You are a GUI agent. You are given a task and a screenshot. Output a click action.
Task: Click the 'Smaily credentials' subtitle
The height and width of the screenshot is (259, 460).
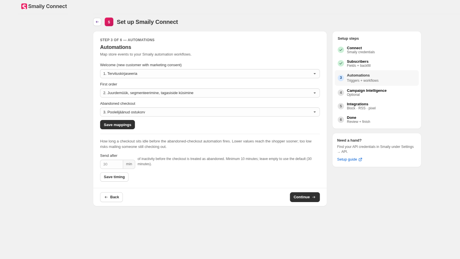[361, 52]
